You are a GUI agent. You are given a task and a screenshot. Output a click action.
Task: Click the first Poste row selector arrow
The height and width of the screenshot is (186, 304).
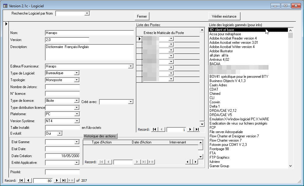139,39
